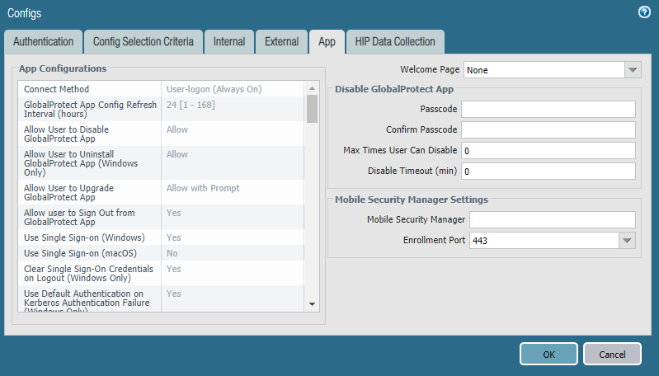Screen dimensions: 659x376
Task: Click the Passcode input field
Action: click(548, 110)
